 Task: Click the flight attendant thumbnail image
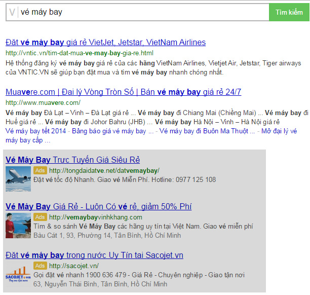pos(18,226)
